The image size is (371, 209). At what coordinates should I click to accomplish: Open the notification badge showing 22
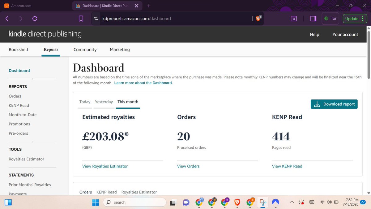tap(363, 202)
